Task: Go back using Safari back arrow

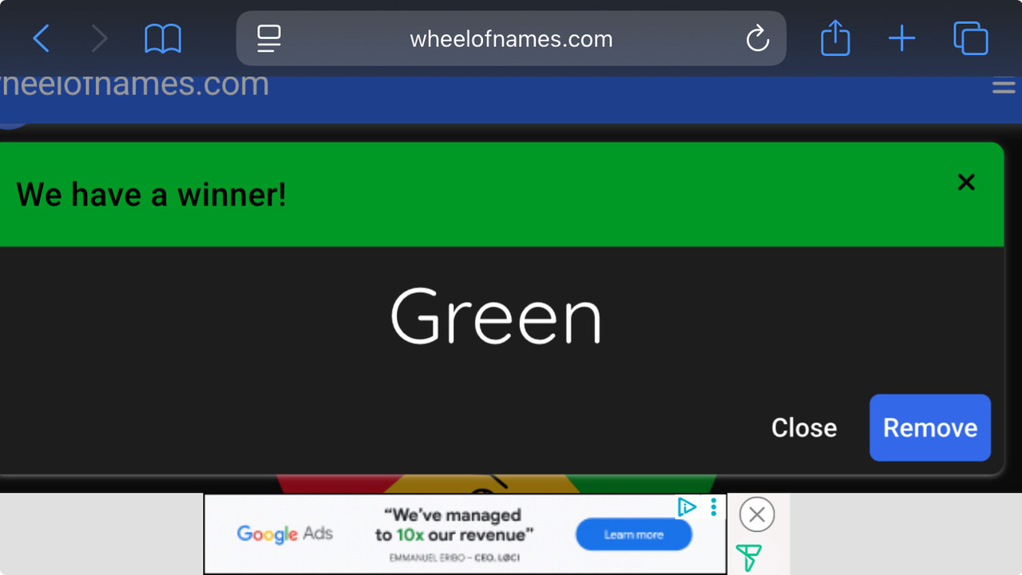Action: tap(41, 38)
